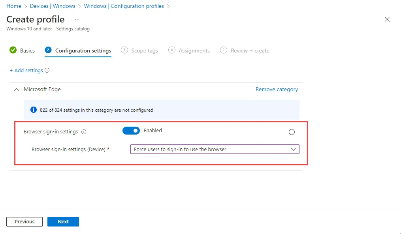Click the green Basics completed checkmark
401x234 pixels.
(13, 50)
